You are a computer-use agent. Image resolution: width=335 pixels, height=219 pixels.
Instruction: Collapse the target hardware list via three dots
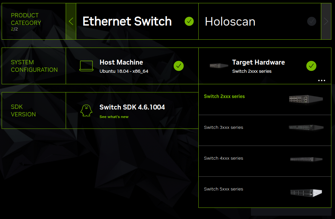322,80
